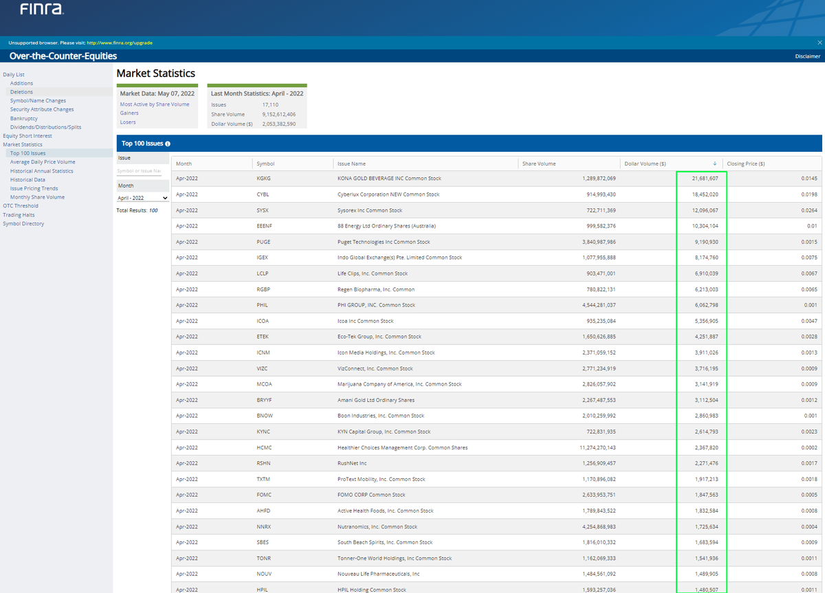The width and height of the screenshot is (825, 593).
Task: Click the ICOA symbol cell
Action: click(x=263, y=321)
